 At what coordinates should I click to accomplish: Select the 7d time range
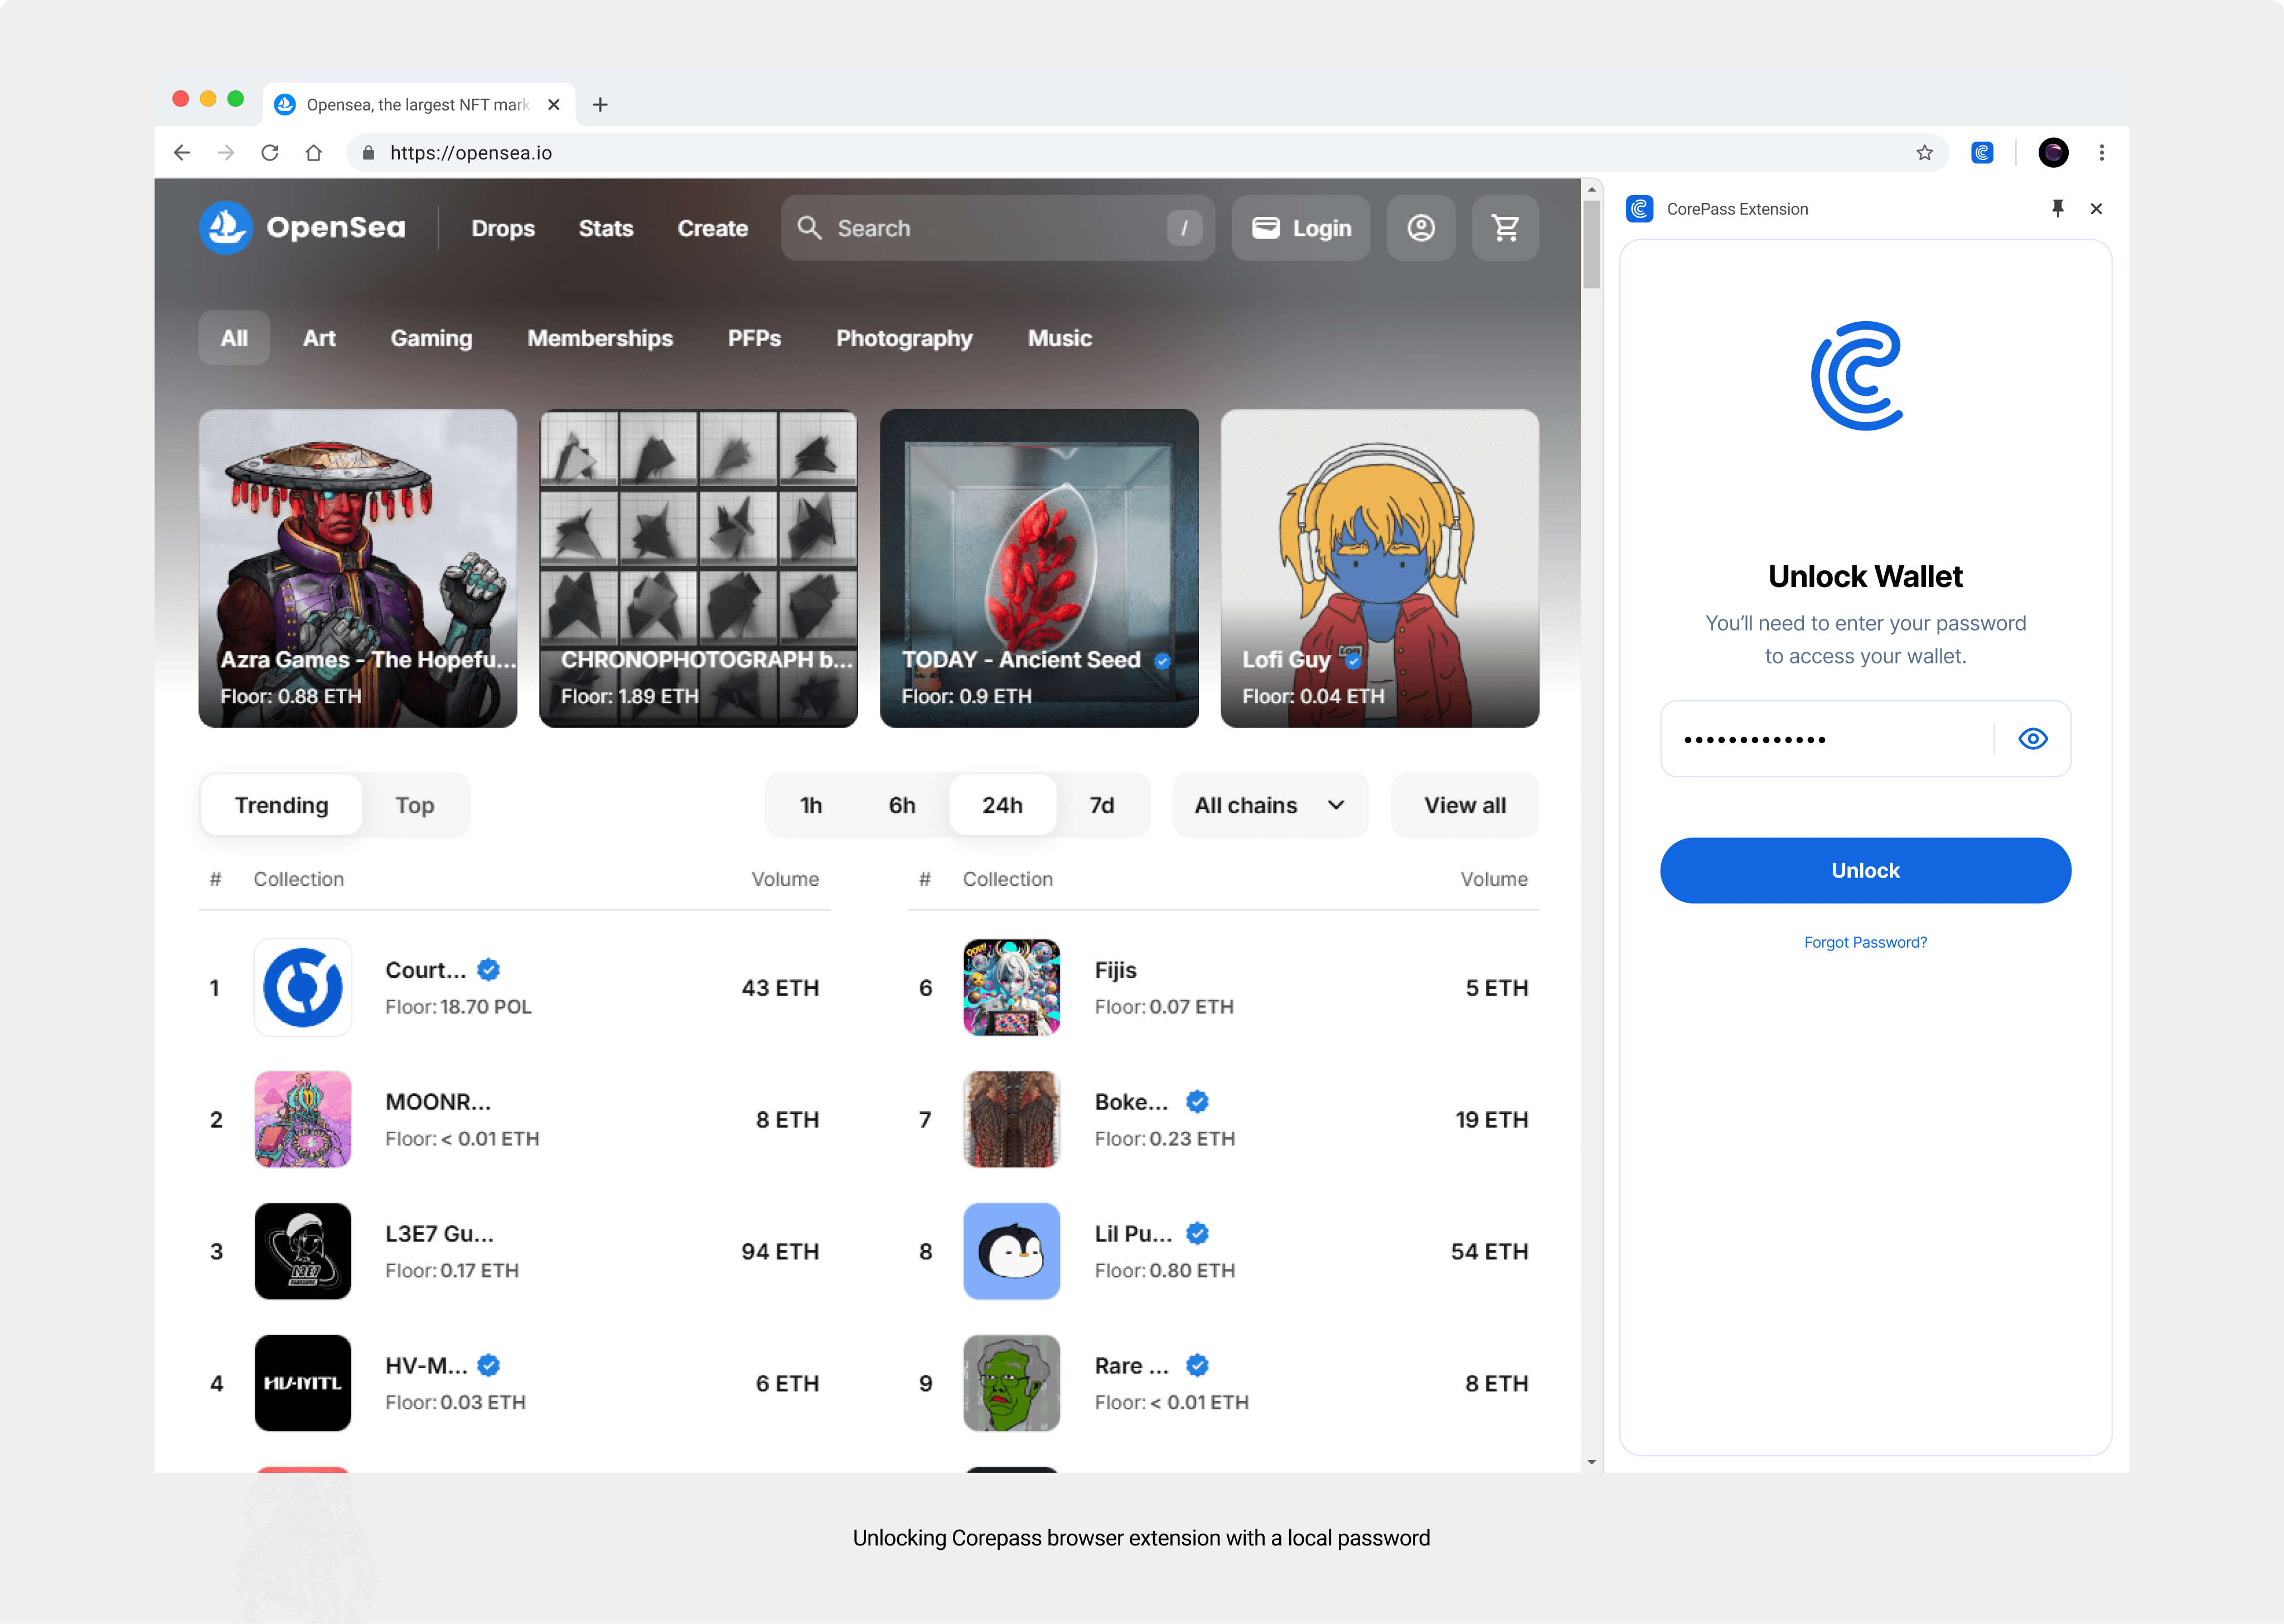click(1101, 805)
